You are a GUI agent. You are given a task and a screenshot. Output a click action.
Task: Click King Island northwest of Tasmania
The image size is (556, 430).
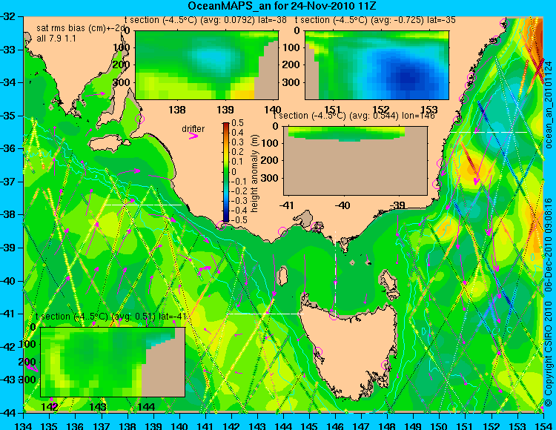click(x=282, y=274)
